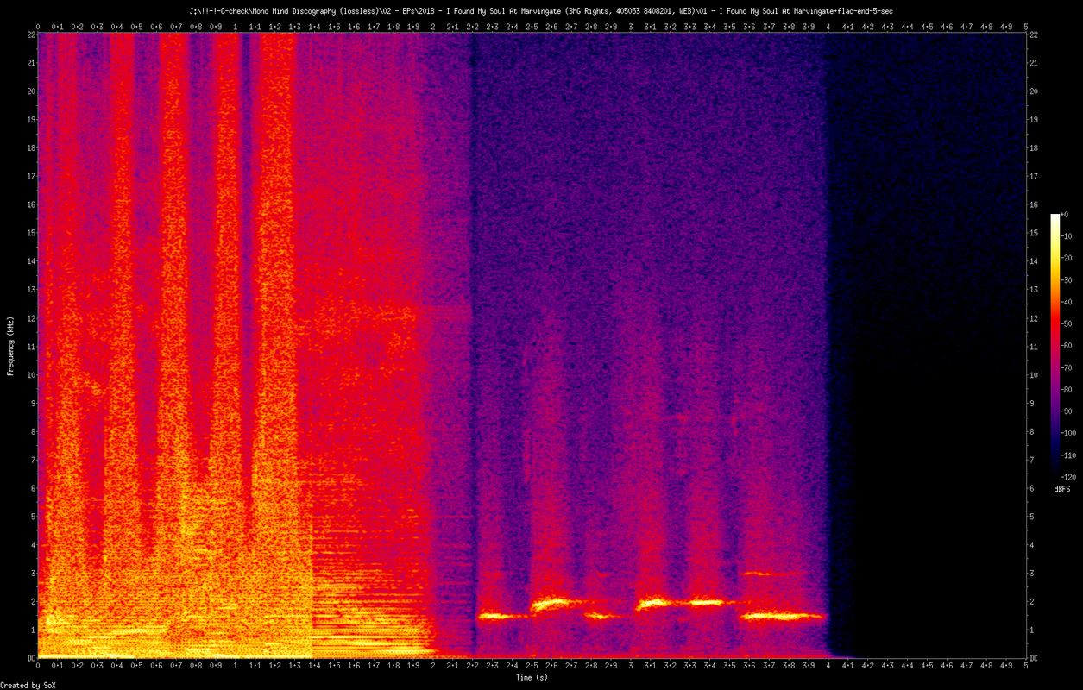This screenshot has height=690, width=1083.
Task: Click the "-50" color scale label
Action: (1067, 323)
